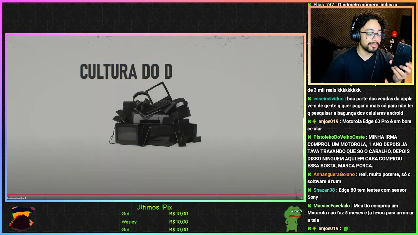418x235 pixels.
Task: Click the chapter title 'tura do desperdício' in the video
Action: coord(16,198)
